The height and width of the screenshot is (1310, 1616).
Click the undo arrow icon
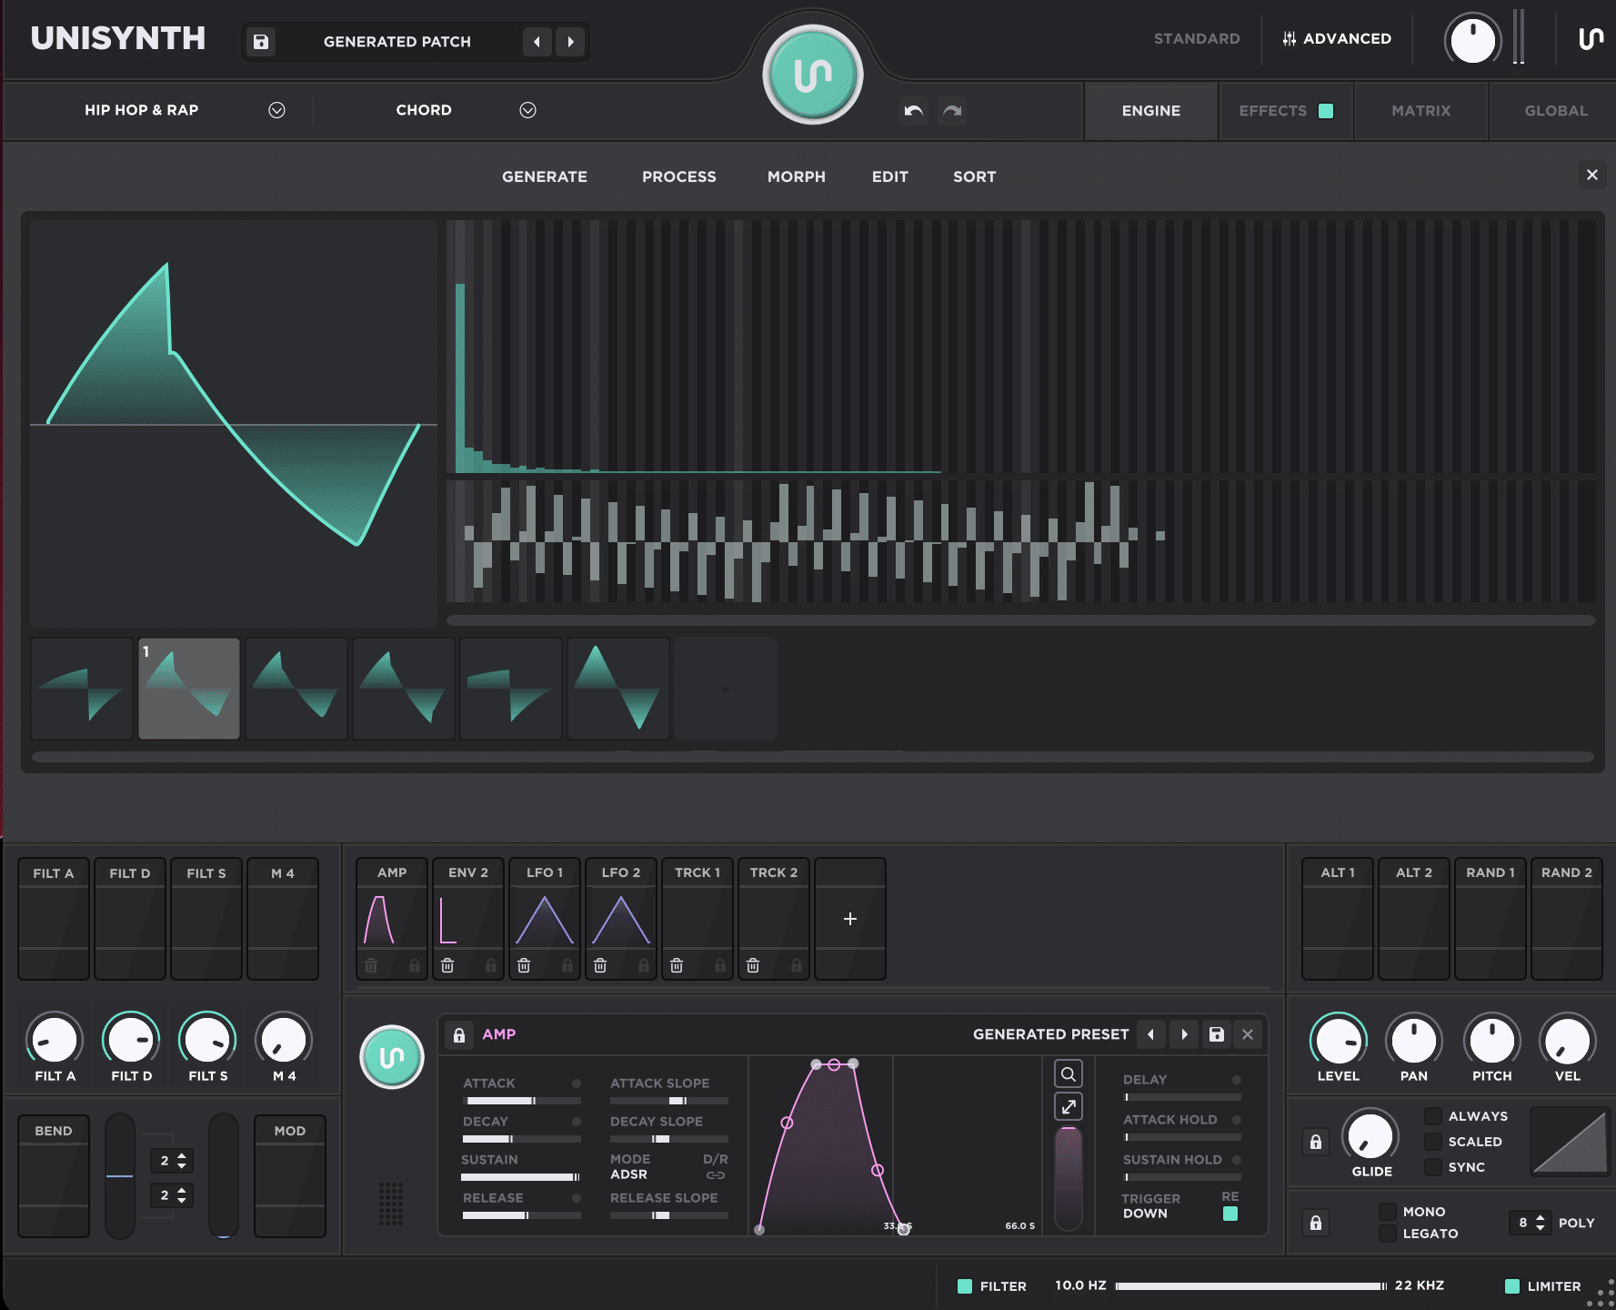913,111
